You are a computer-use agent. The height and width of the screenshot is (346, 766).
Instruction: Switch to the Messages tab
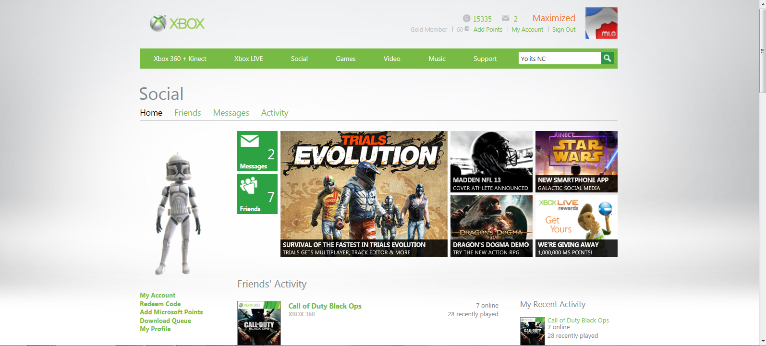coord(231,113)
